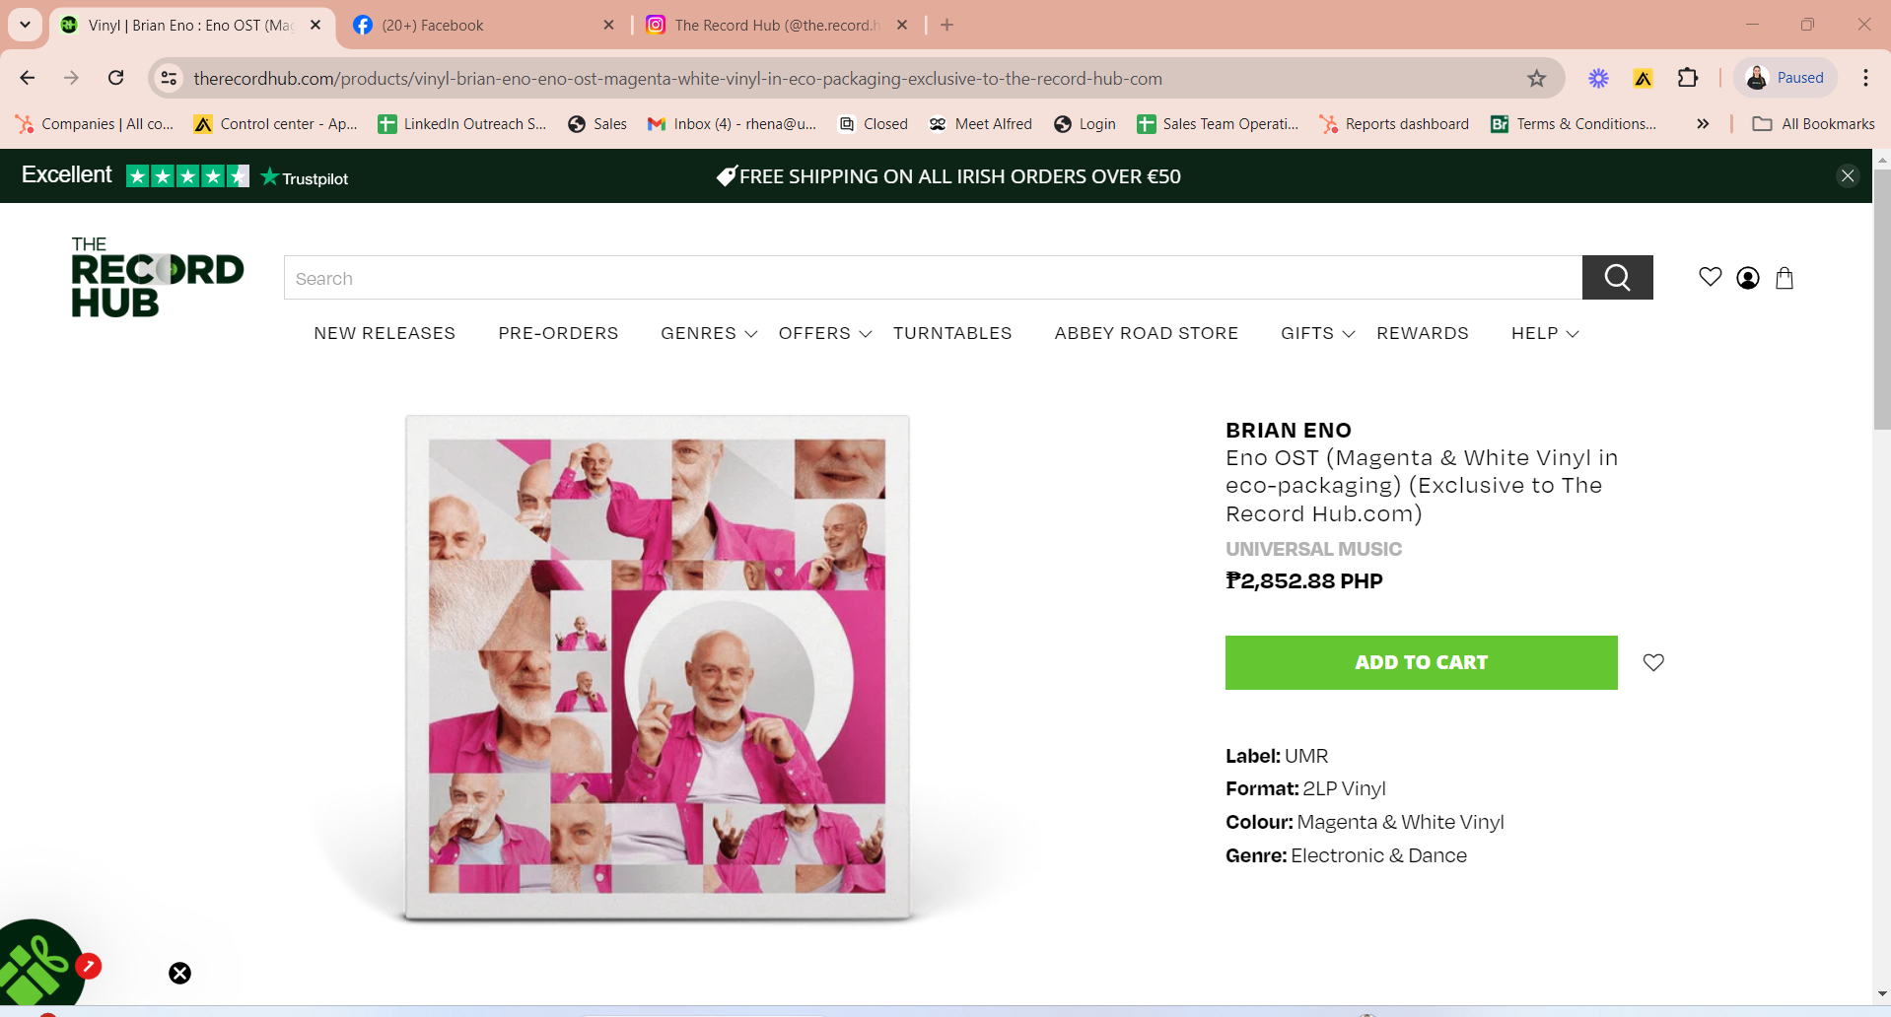1891x1017 pixels.
Task: Open Chrome's three-dot menu
Action: coord(1865,78)
